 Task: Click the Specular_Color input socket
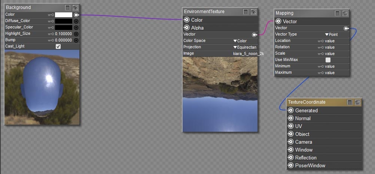point(76,27)
